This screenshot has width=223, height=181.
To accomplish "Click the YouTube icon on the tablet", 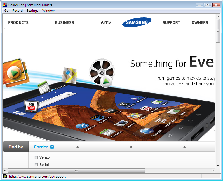I will click(31, 106).
